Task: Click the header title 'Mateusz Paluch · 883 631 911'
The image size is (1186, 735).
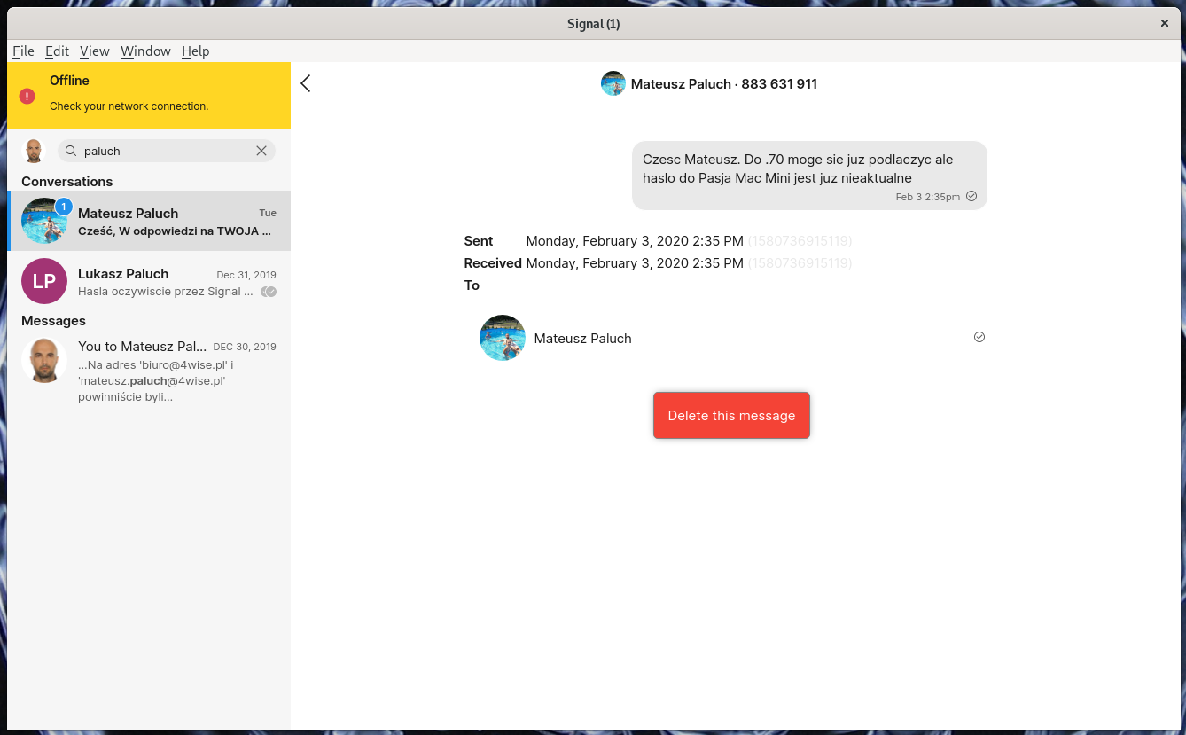Action: 724,84
